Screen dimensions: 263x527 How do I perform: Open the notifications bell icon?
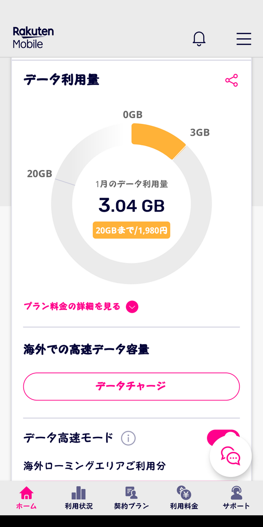pos(199,39)
